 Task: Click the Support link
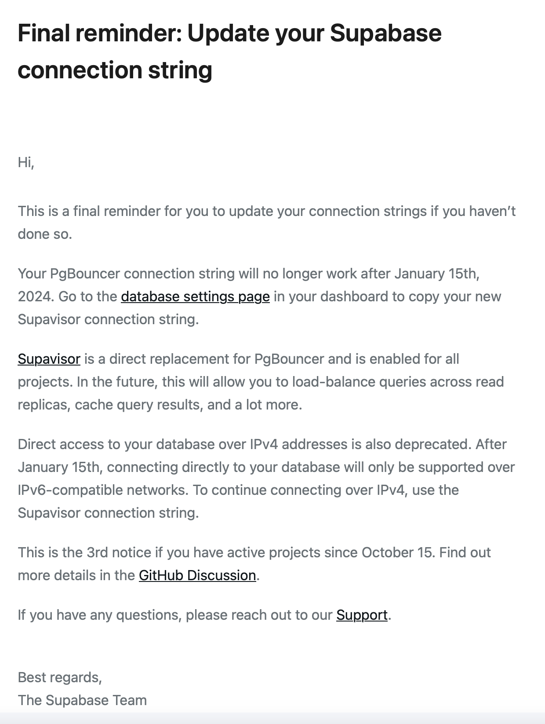(x=362, y=615)
